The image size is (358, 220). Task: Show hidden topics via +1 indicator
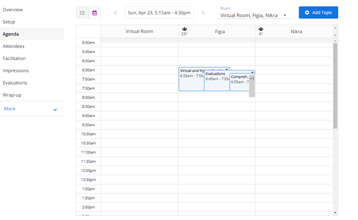[x=252, y=78]
